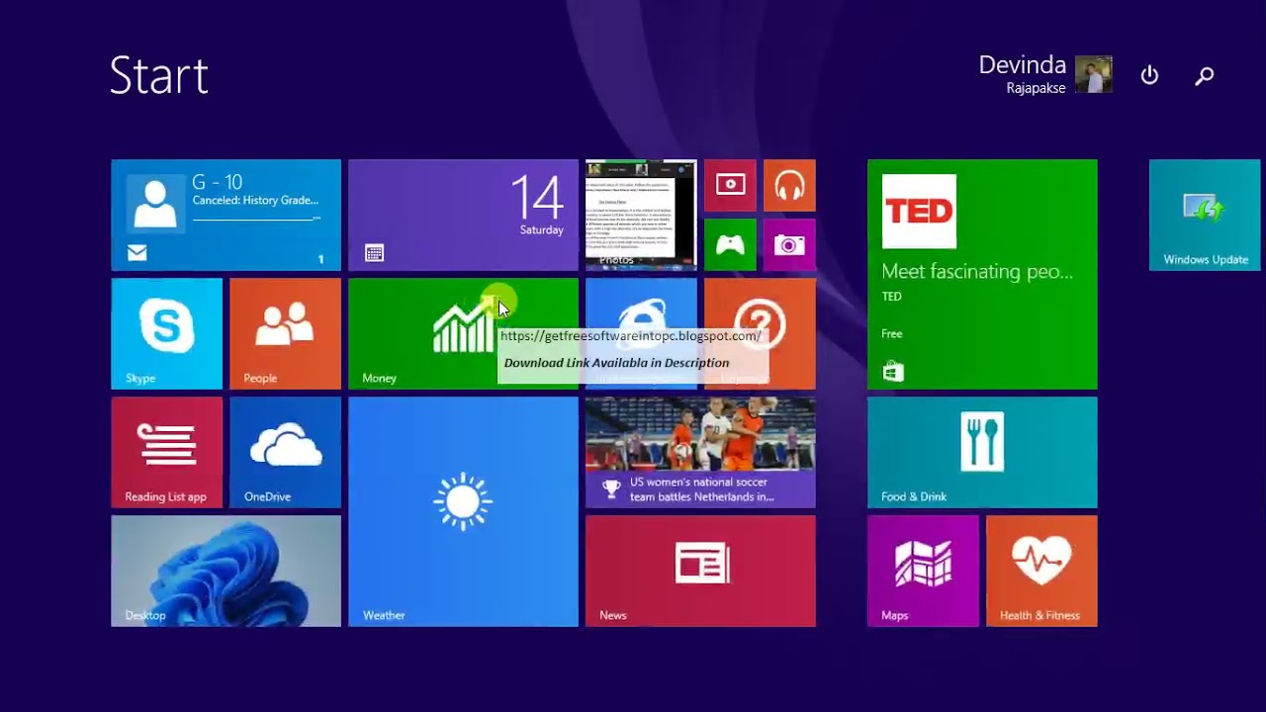Click the Power options button
1266x712 pixels.
tap(1149, 75)
